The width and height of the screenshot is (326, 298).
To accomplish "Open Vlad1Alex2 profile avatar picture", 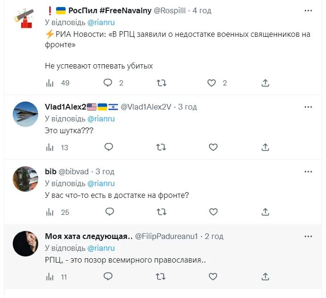I will 25,114.
